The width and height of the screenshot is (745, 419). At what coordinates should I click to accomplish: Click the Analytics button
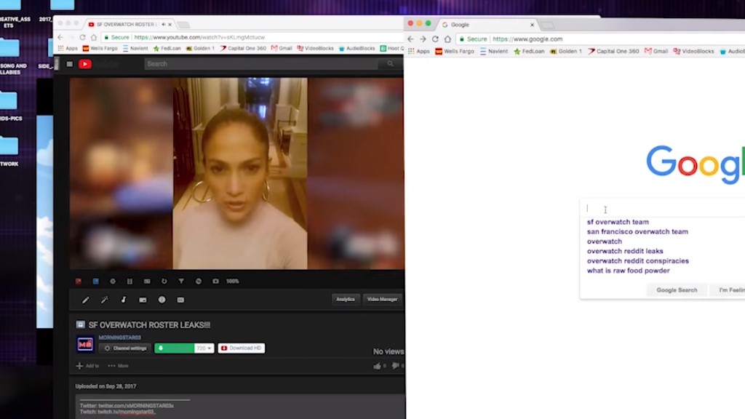346,299
